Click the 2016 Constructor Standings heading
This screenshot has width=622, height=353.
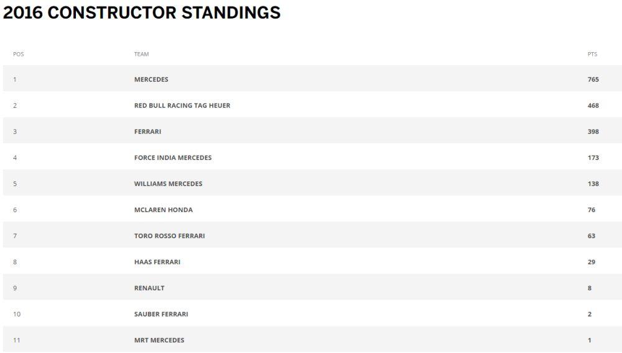pyautogui.click(x=142, y=13)
